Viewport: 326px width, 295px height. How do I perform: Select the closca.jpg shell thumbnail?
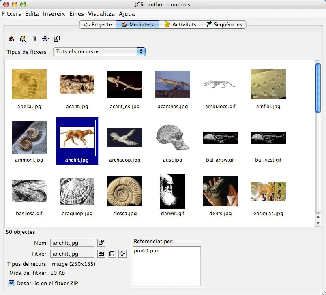(x=125, y=191)
